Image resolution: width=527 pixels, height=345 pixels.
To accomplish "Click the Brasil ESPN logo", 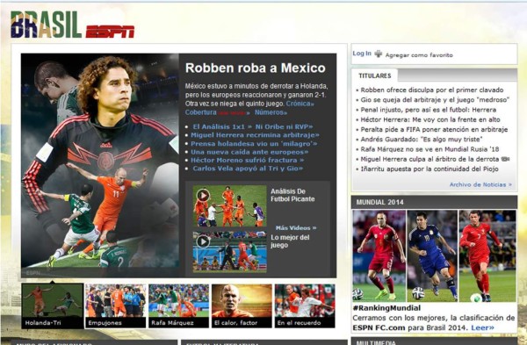I will (x=72, y=25).
